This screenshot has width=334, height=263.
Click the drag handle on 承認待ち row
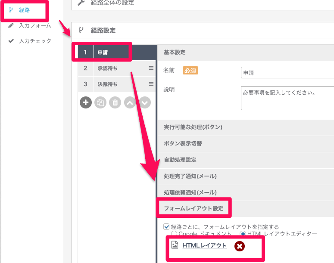(151, 68)
